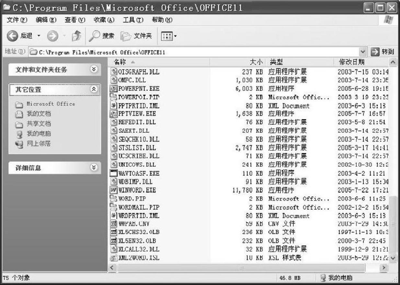Select the WRDPRTID.XML file icon
This screenshot has width=400, height=285.
coord(114,216)
